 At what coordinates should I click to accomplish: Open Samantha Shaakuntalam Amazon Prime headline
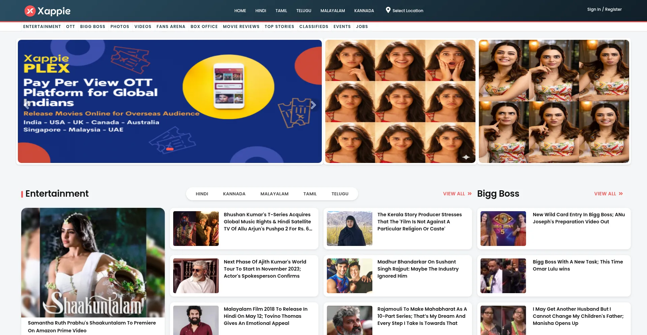pos(92,327)
